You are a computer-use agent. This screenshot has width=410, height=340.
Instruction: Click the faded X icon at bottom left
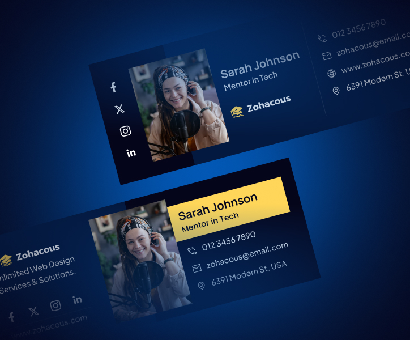click(33, 311)
